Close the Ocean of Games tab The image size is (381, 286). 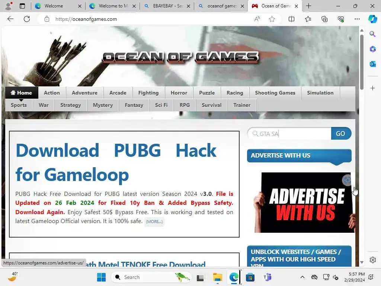point(296,6)
